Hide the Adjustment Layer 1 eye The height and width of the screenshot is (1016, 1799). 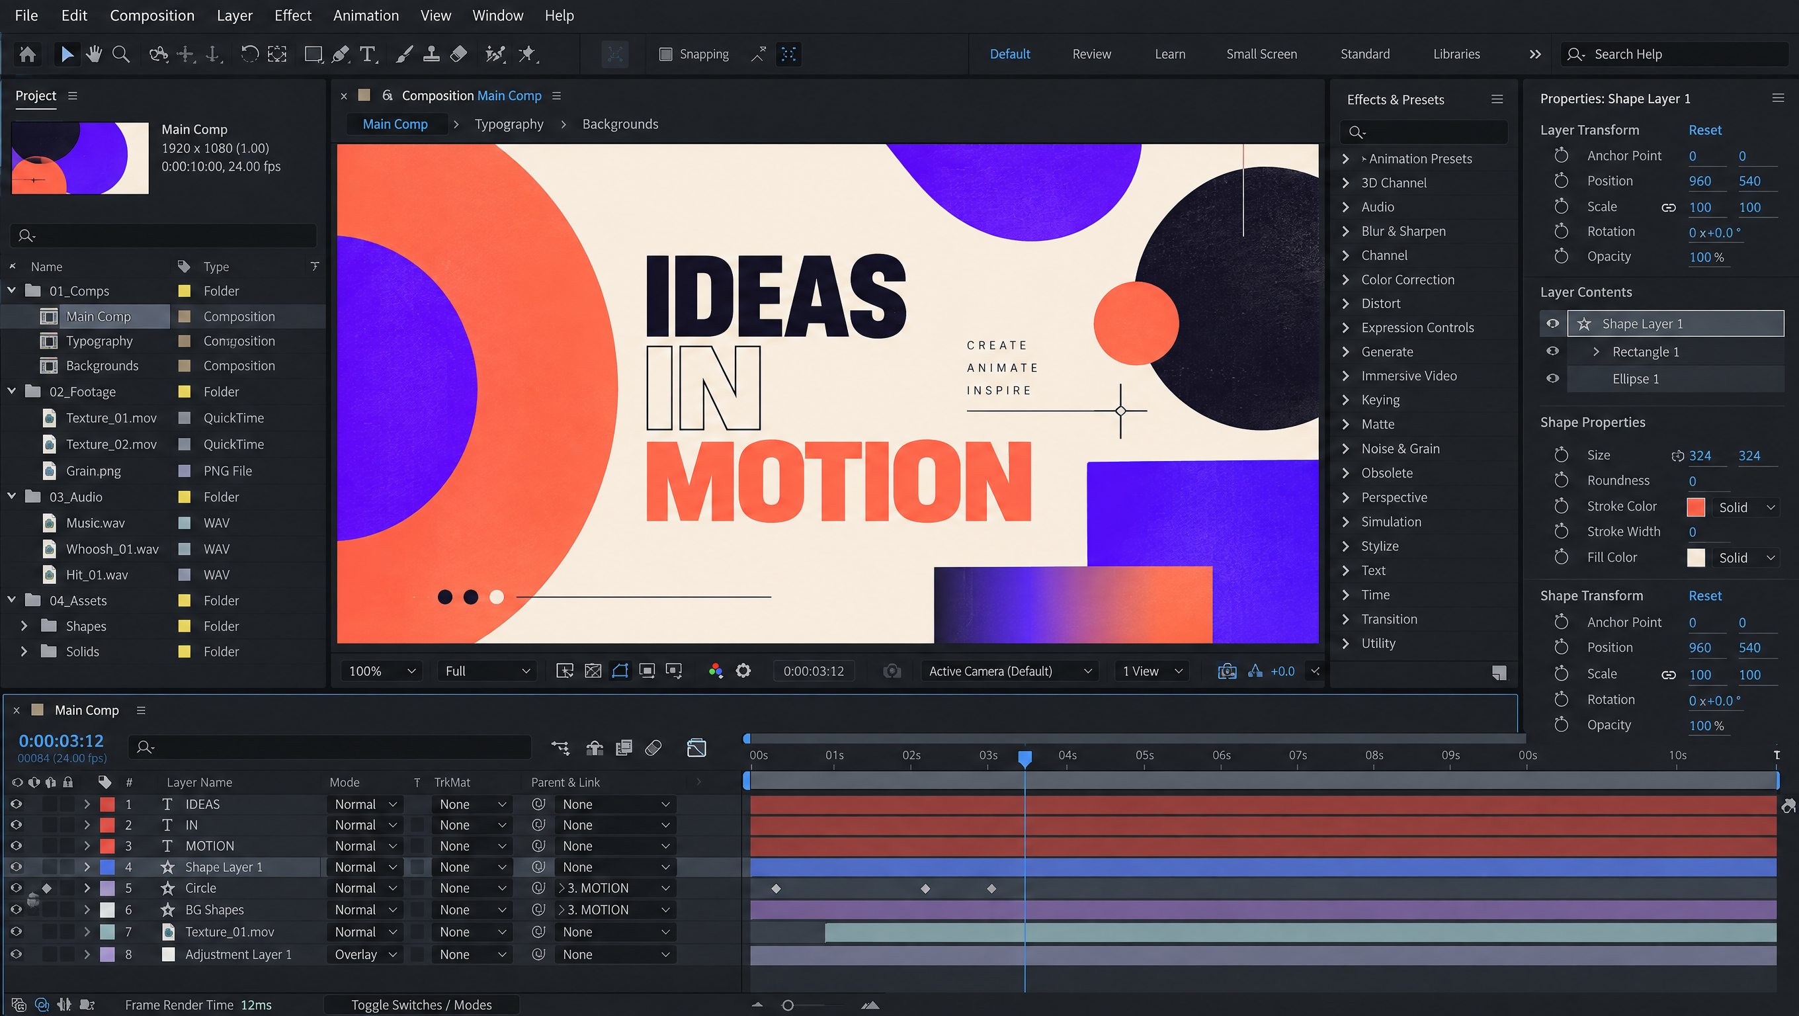(x=16, y=954)
